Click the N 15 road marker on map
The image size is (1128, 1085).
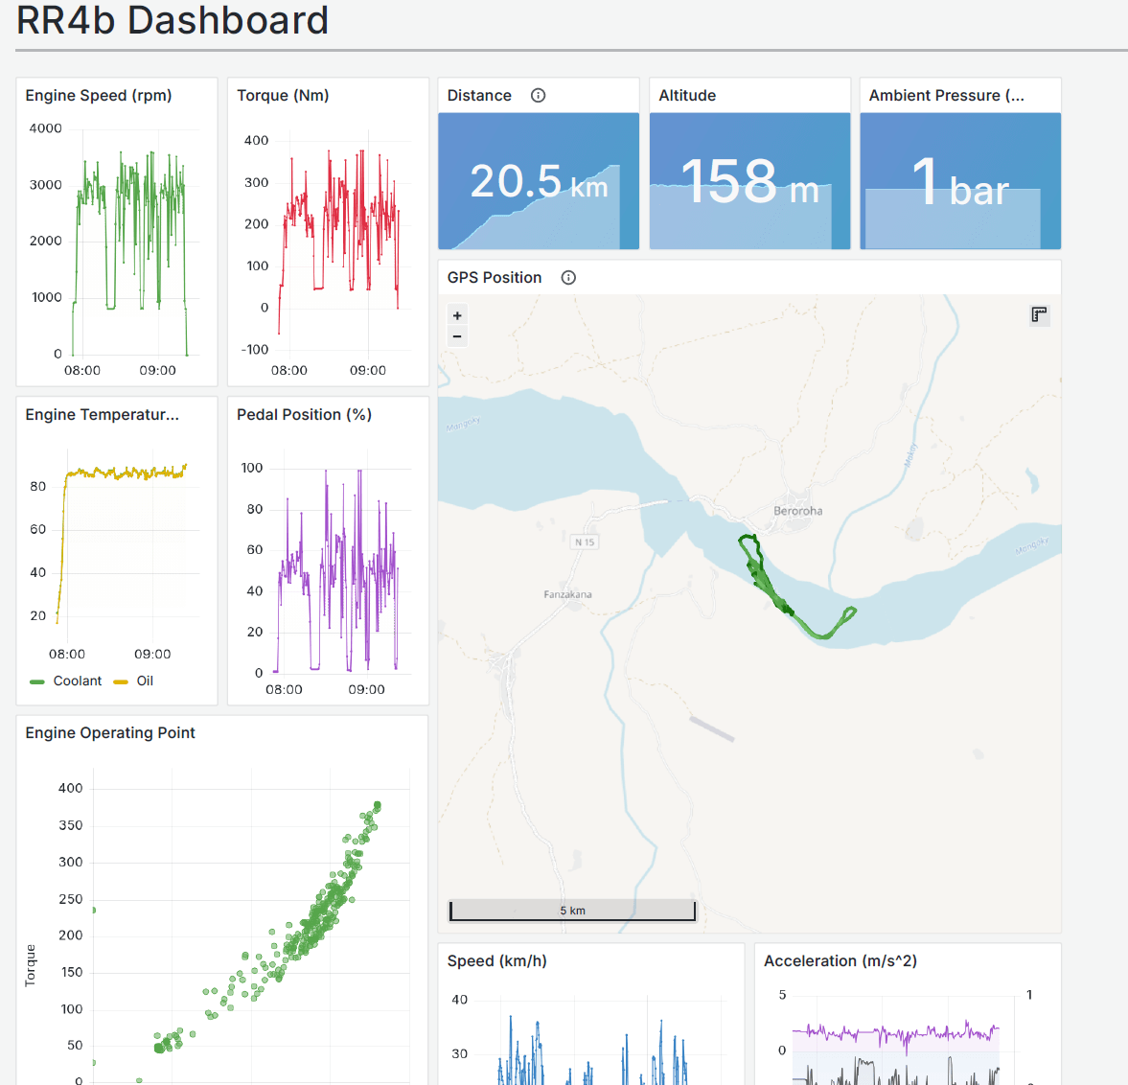pyautogui.click(x=584, y=542)
